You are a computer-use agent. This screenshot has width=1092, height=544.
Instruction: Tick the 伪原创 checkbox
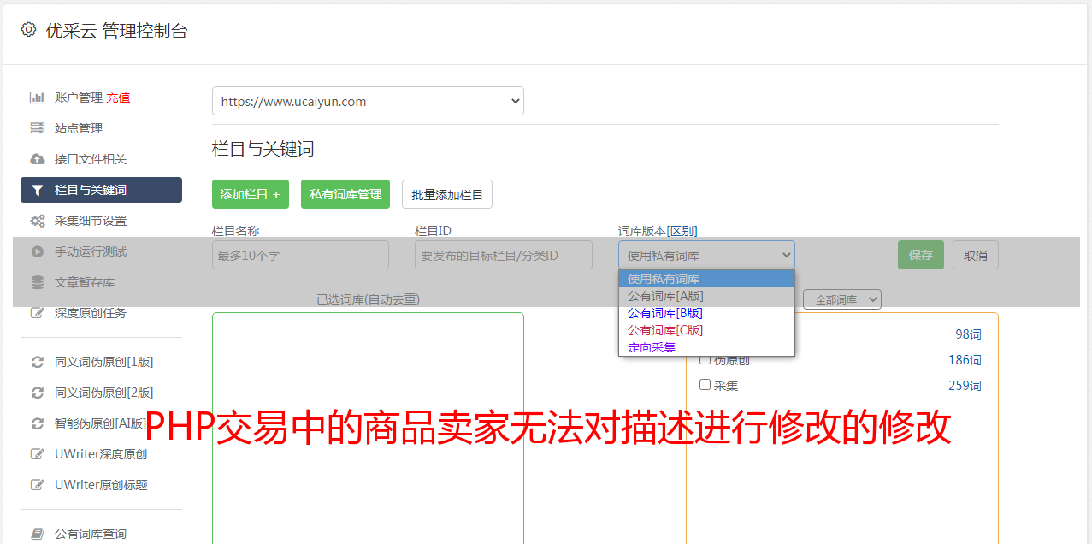pos(705,359)
